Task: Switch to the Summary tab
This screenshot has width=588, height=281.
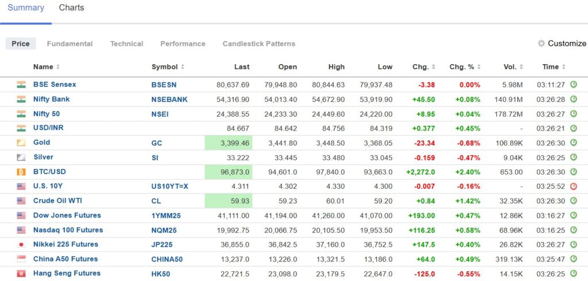Action: pyautogui.click(x=26, y=8)
